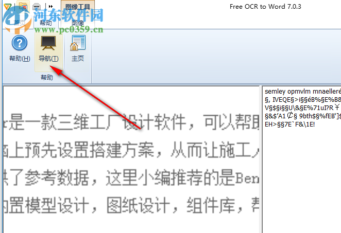
Task: Click OCR text line starting 'semley opmvlm'
Action: [303, 92]
